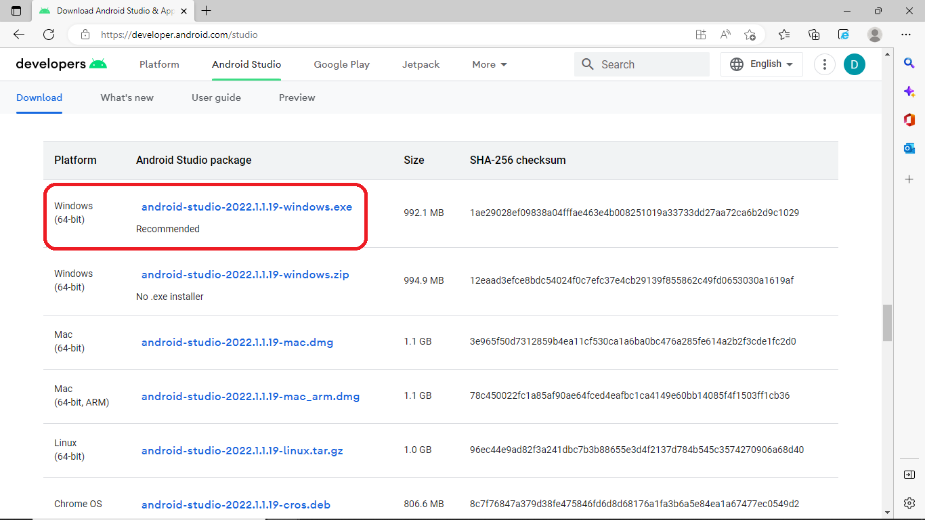925x520 pixels.
Task: Add a sidebar app with plus icon
Action: pyautogui.click(x=909, y=179)
